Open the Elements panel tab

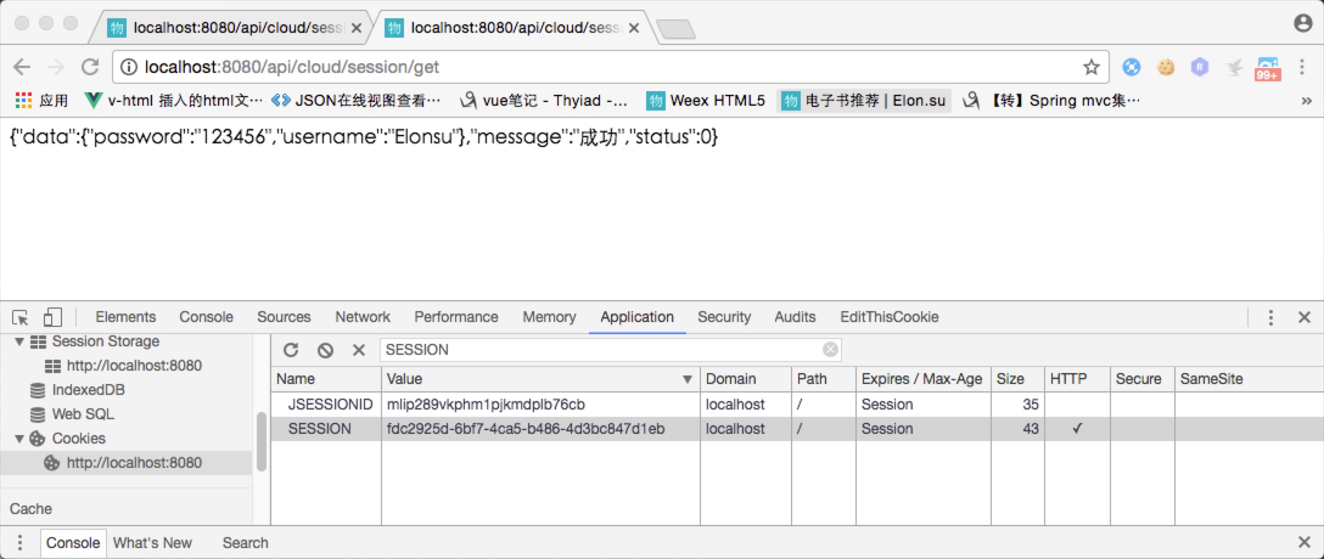pyautogui.click(x=125, y=317)
